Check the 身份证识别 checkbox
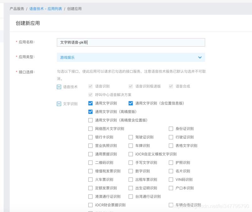This screenshot has height=212, width=252. [x=170, y=129]
